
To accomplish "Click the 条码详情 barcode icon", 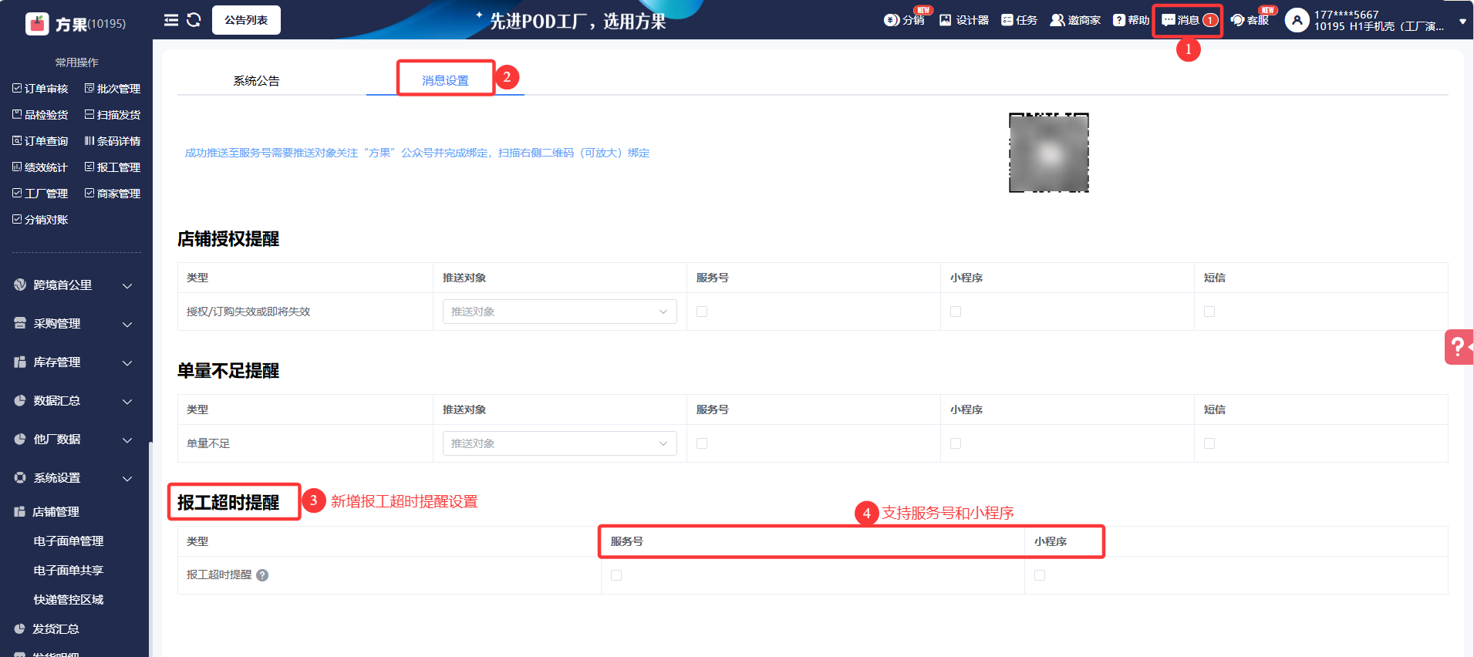I will tap(89, 140).
